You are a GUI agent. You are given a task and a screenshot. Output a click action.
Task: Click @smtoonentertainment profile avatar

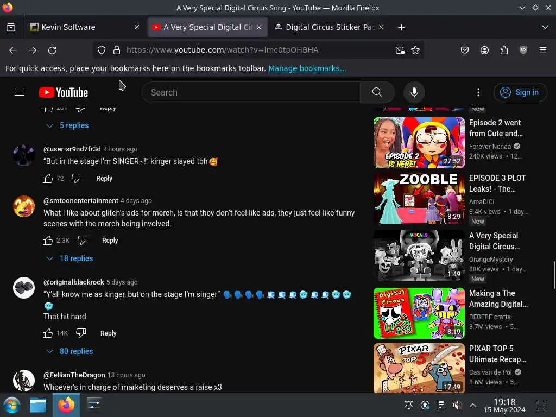click(x=24, y=206)
